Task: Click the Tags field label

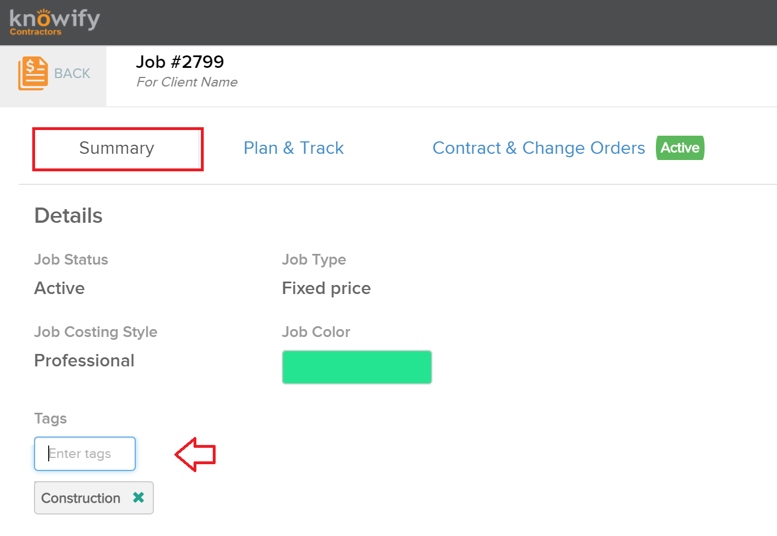Action: pyautogui.click(x=50, y=418)
